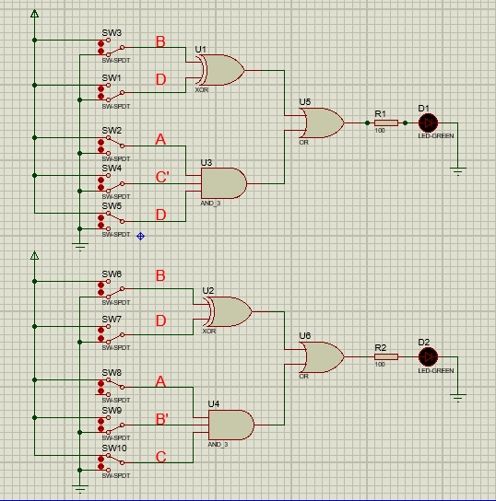This screenshot has width=496, height=501.
Task: Click the red B' label near SW9
Action: tap(162, 419)
